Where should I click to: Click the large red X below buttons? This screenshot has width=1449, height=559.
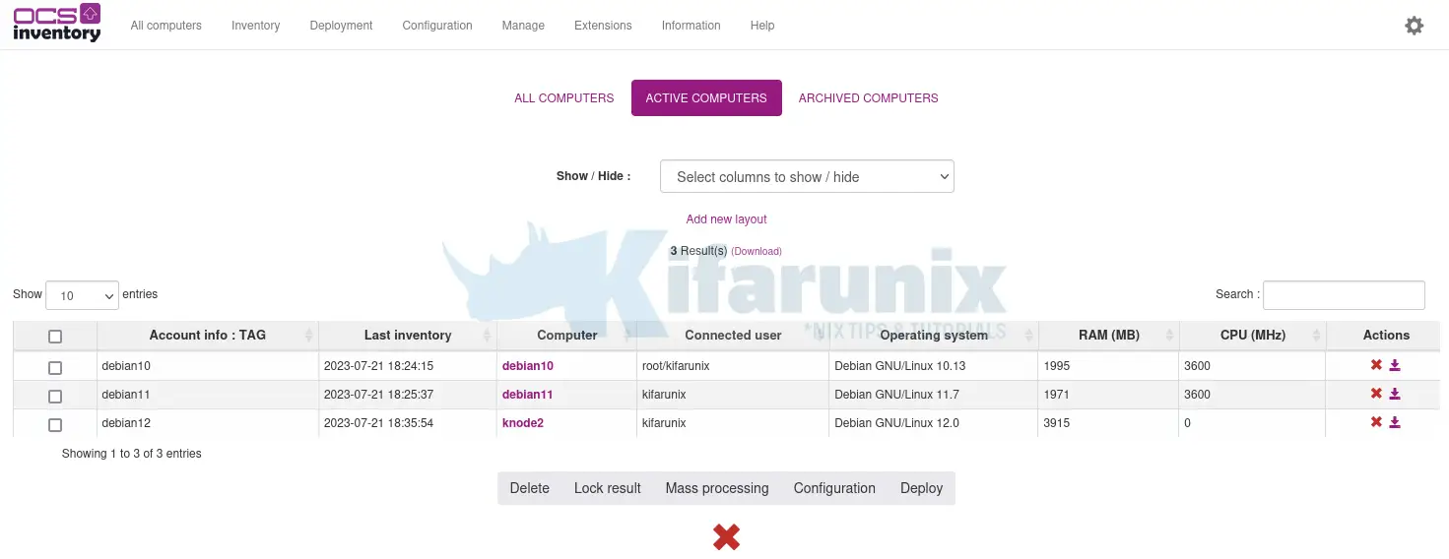[726, 536]
